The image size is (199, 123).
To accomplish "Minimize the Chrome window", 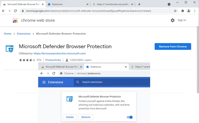I will pos(177,2).
